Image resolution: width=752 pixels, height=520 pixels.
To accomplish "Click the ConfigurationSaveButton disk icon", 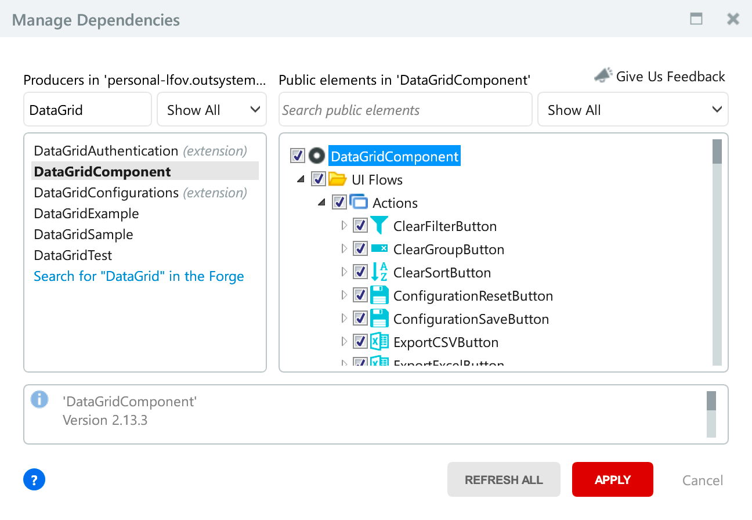I will tap(379, 319).
